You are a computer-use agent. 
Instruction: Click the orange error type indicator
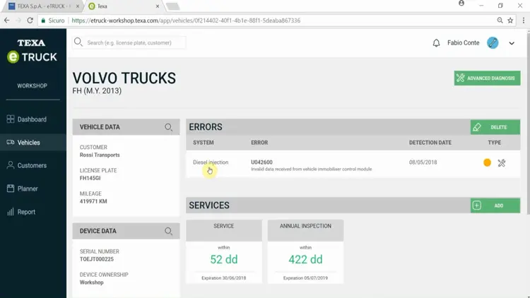click(x=487, y=162)
